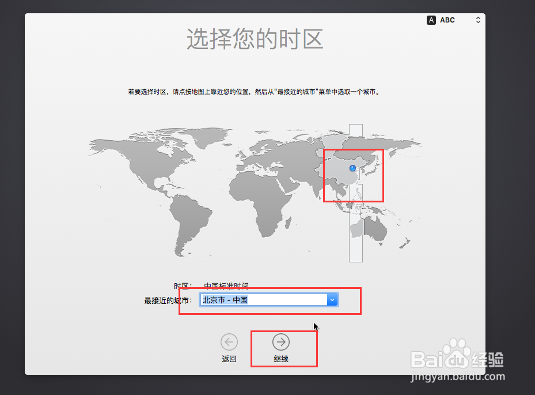535x395 pixels.
Task: Click China on the world map
Action: point(346,173)
